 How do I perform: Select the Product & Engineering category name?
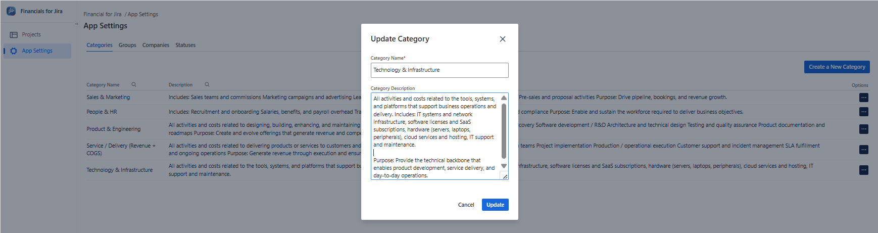tap(114, 129)
